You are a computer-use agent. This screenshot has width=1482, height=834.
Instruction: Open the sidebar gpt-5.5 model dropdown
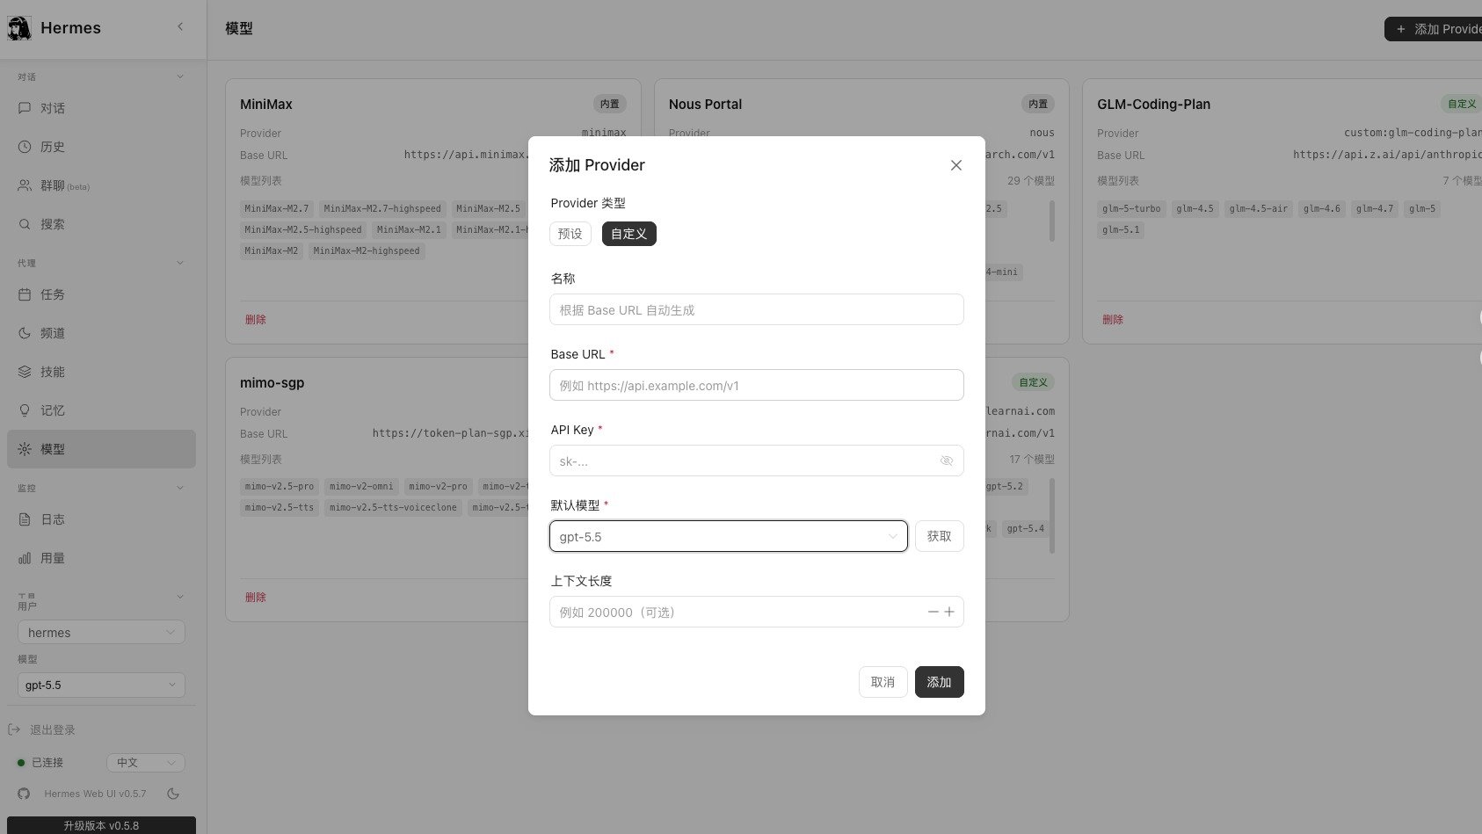pos(101,685)
